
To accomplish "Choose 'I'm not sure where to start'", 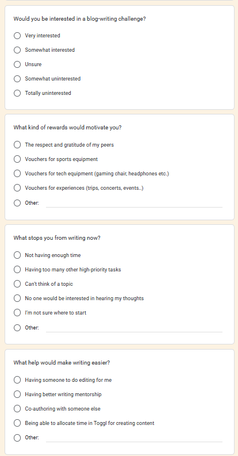I will click(x=17, y=313).
